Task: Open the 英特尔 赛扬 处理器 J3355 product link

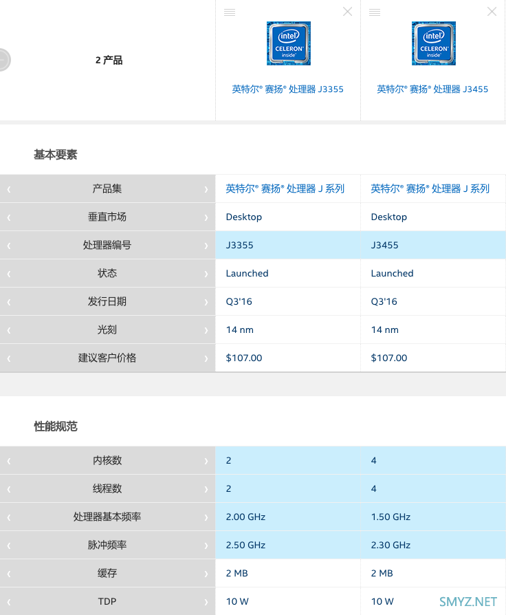Action: (x=287, y=89)
